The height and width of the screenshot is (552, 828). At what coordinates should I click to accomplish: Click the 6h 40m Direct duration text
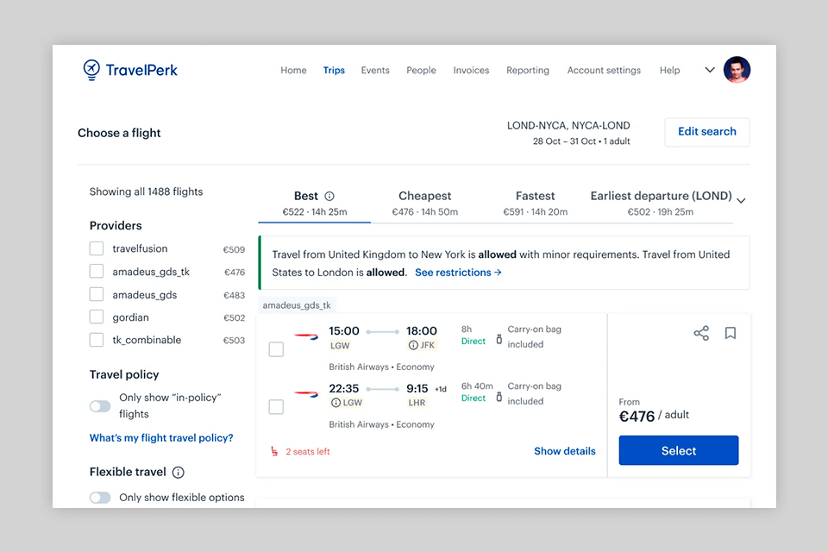(477, 392)
